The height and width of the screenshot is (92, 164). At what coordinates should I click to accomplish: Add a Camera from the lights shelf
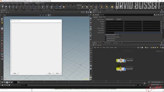coord(78,7)
